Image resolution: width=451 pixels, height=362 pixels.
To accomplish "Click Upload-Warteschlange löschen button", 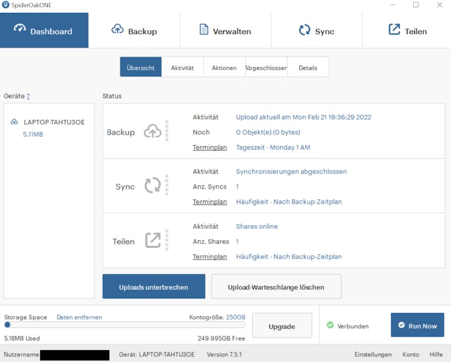I will (x=276, y=287).
